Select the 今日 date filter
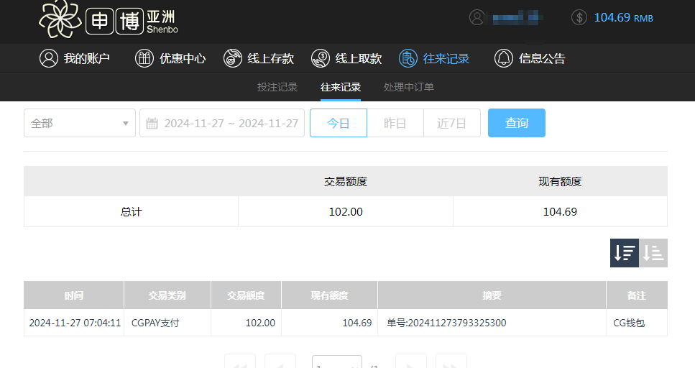 click(x=338, y=123)
